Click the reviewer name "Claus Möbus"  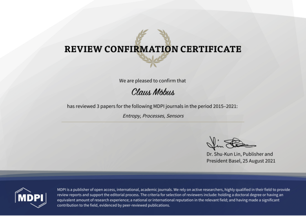coord(153,92)
